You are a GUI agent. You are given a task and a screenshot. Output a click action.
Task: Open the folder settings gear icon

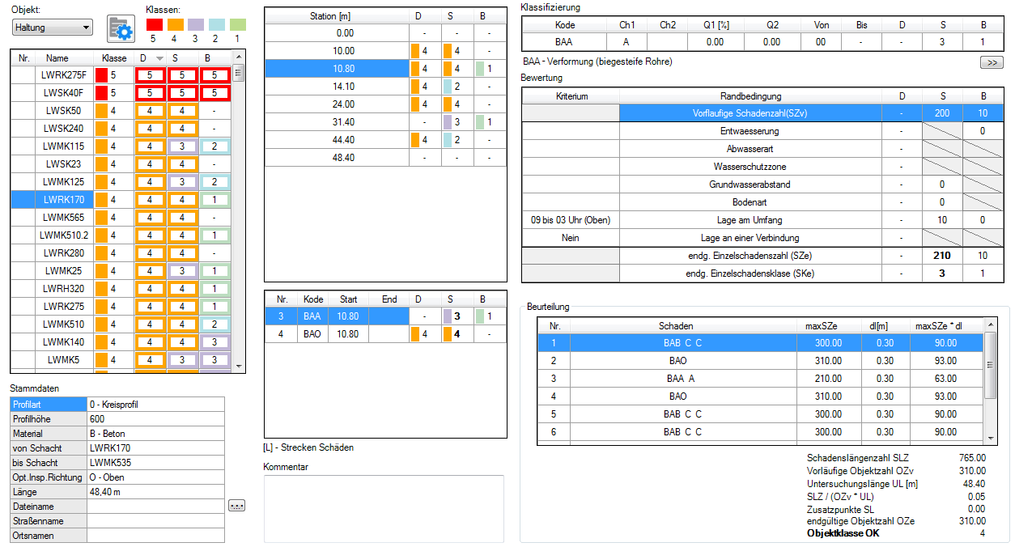coord(121,29)
